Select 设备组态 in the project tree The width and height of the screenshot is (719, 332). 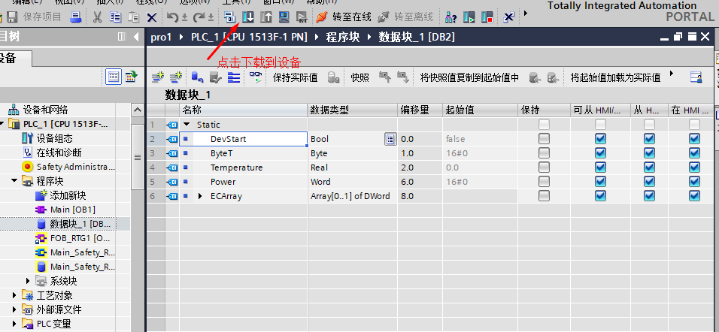54,138
